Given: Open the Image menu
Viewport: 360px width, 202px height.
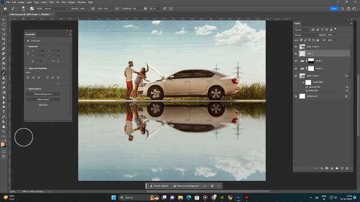Looking at the screenshot, I should tap(21, 2).
